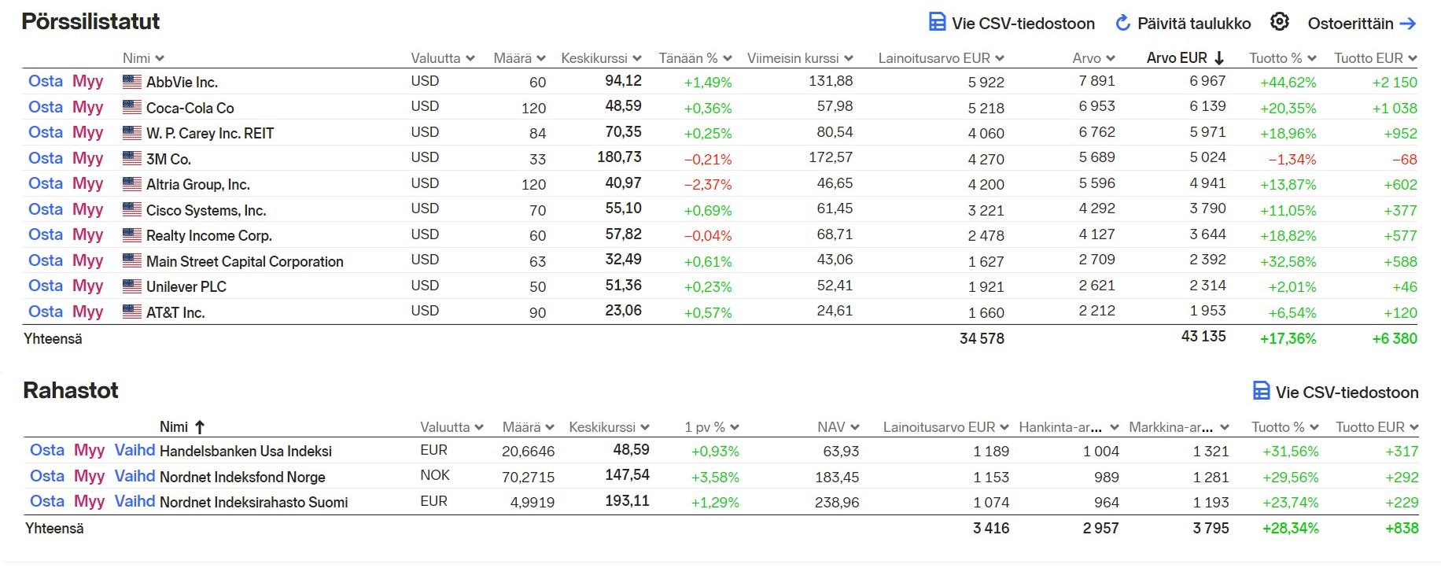Click the US flag beside Main Street Capital
Screen dimensions: 1441x568
[x=132, y=260]
